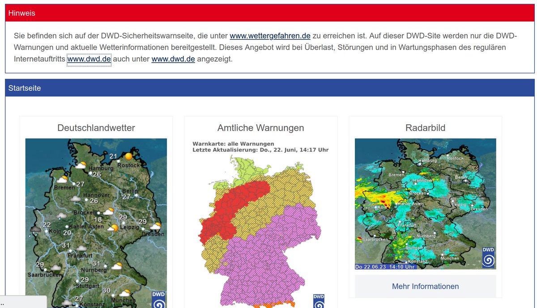537x308 pixels.
Task: Open the Radarbild radar image
Action: tap(425, 204)
